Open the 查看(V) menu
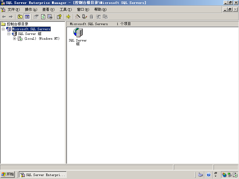This screenshot has height=179, width=239. click(x=48, y=10)
